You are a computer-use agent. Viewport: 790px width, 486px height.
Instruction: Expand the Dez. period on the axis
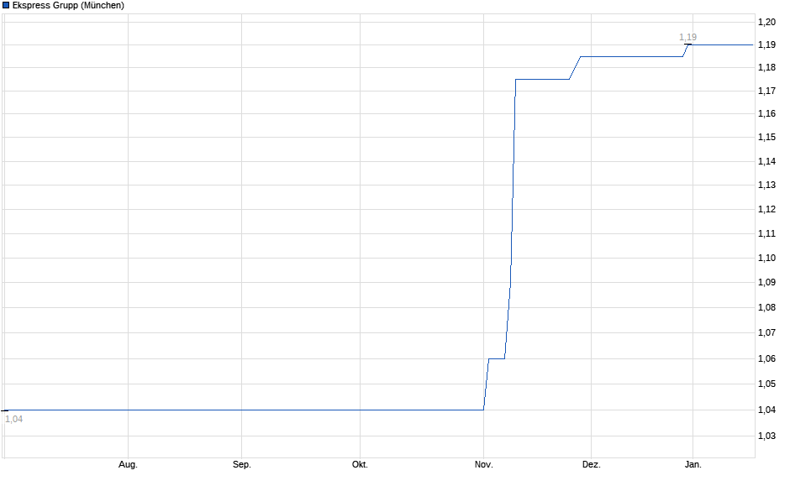591,462
